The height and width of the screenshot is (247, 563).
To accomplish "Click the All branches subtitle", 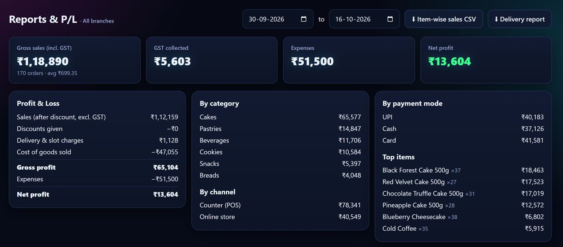I will [x=98, y=21].
